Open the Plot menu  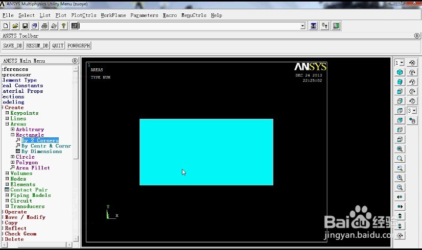[x=61, y=15]
